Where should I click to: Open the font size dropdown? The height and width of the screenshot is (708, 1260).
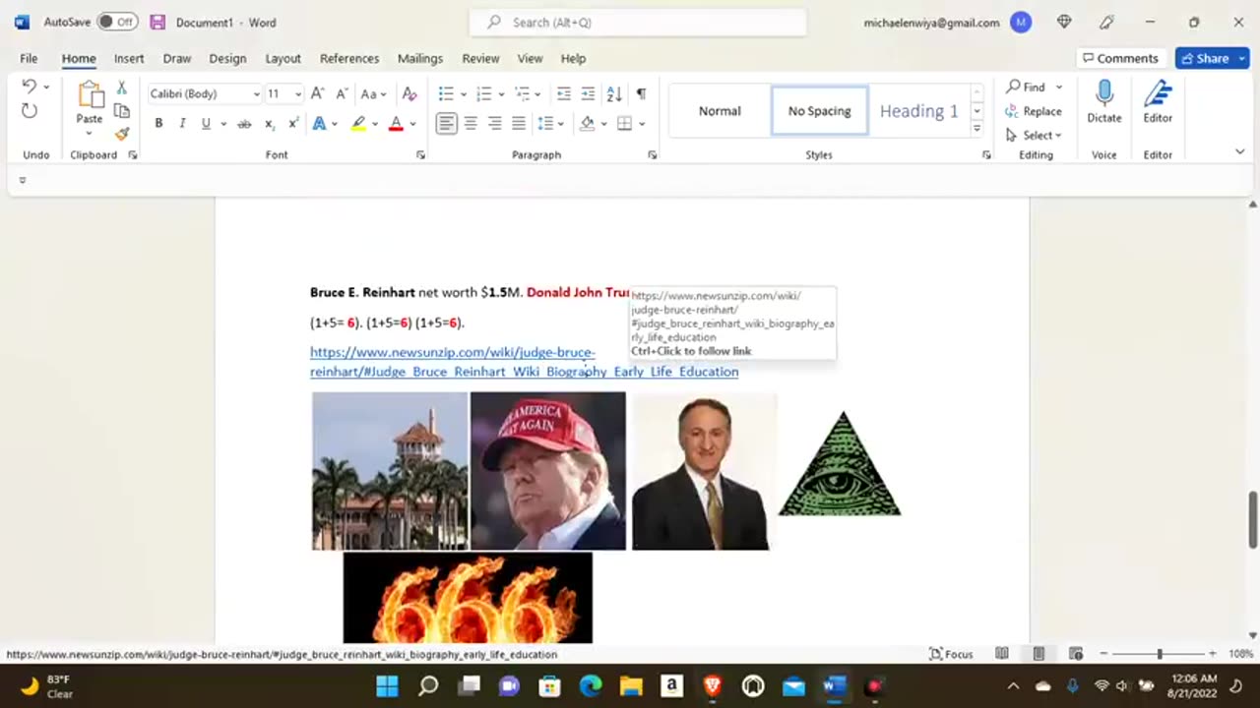click(x=298, y=93)
